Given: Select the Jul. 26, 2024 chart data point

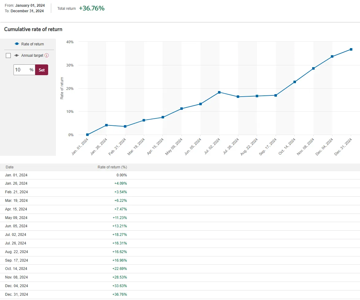Looking at the screenshot, I should pyautogui.click(x=238, y=97).
